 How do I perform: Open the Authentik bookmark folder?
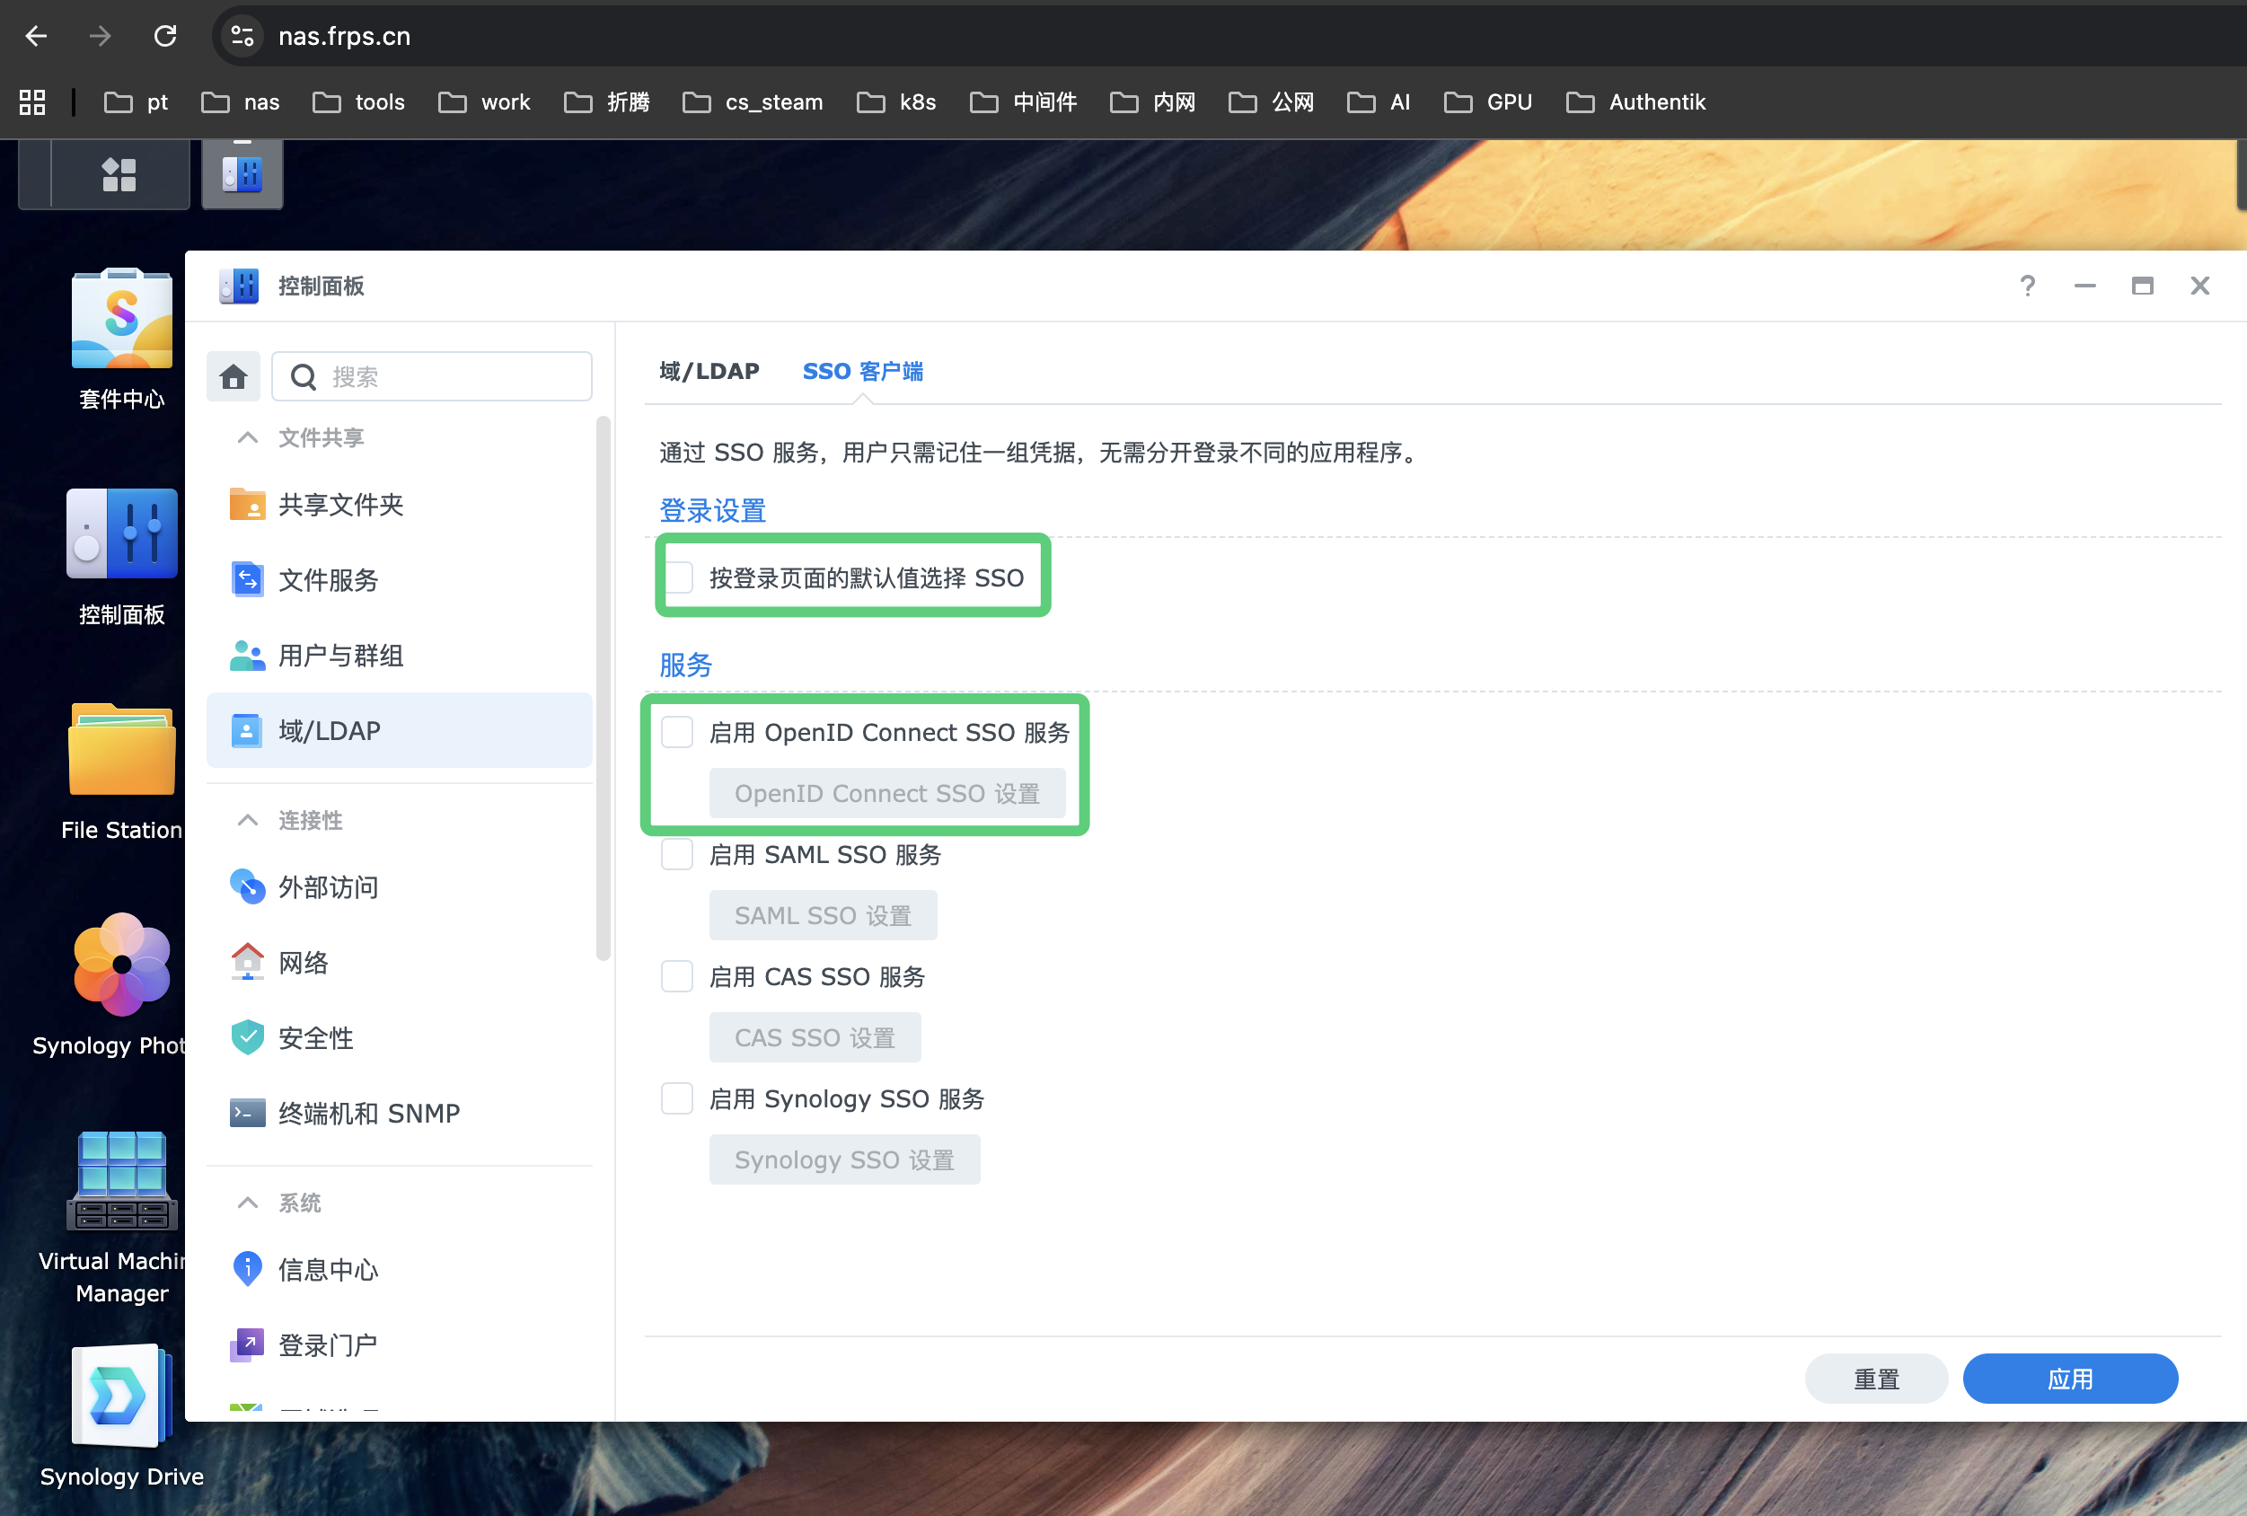click(1636, 101)
